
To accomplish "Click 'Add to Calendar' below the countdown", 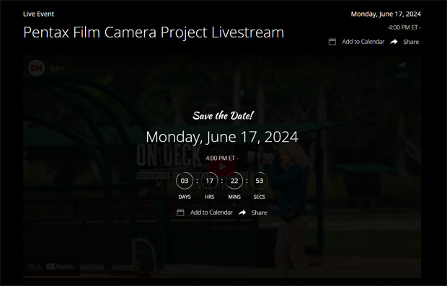I will click(x=211, y=213).
